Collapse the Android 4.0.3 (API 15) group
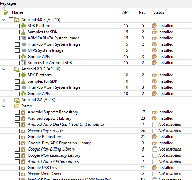The width and height of the screenshot is (192, 180). point(4,20)
